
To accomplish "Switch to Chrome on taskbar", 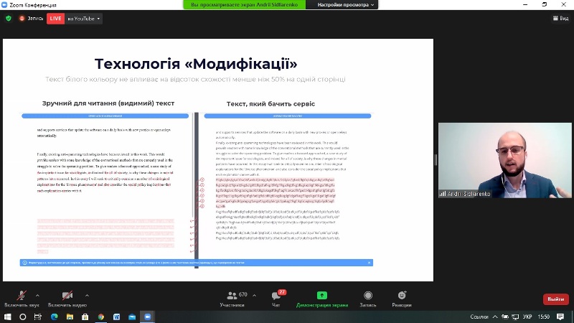I will [x=101, y=317].
